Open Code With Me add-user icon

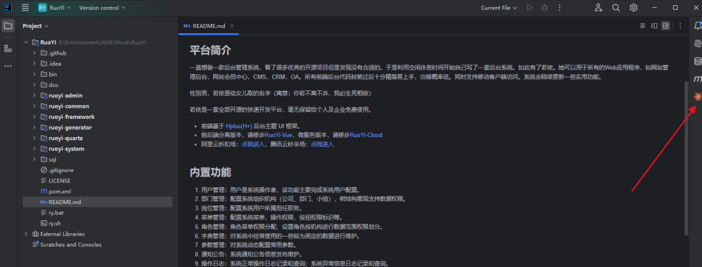click(599, 8)
